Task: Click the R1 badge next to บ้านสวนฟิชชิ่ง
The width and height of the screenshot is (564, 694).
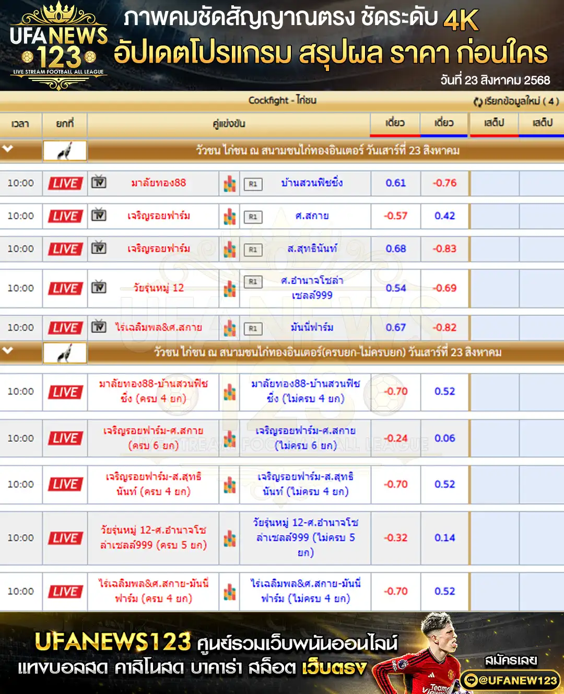Action: click(253, 184)
